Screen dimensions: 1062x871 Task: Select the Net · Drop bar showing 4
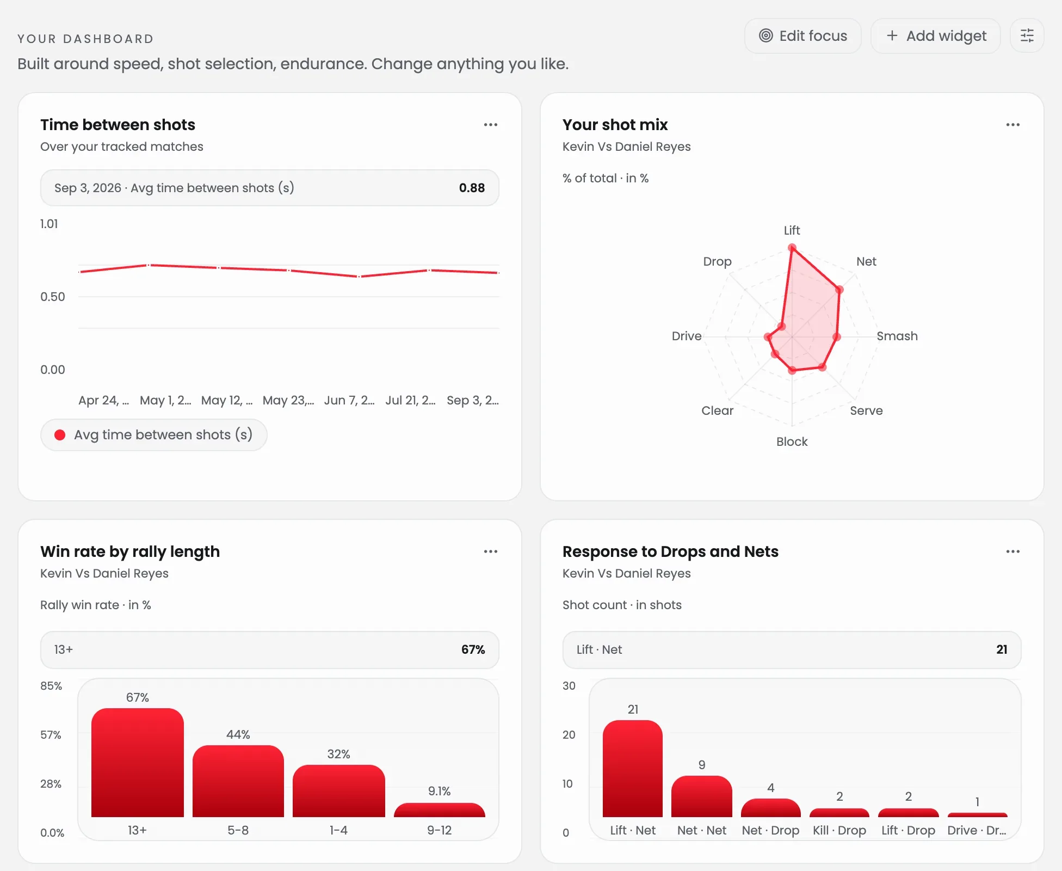point(771,808)
